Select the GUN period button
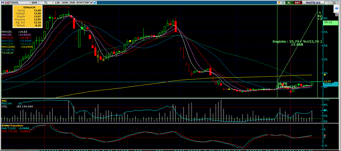This screenshot has height=151, width=341. pos(34,3)
